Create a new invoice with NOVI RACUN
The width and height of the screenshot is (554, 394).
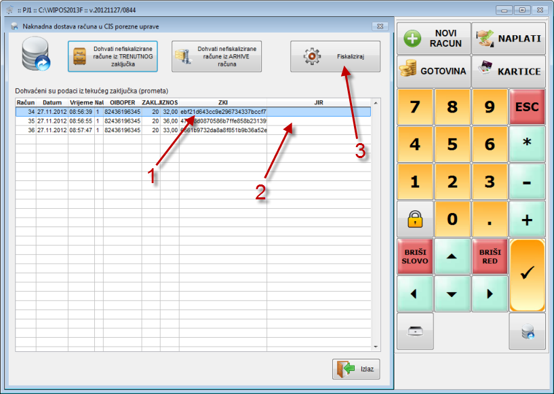pos(433,38)
